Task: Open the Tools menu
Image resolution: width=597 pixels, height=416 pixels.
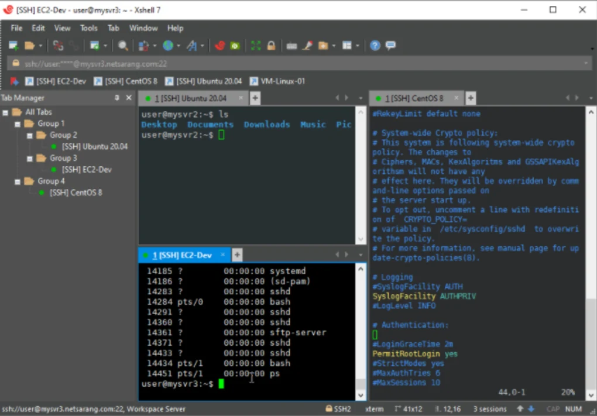Action: [x=88, y=28]
